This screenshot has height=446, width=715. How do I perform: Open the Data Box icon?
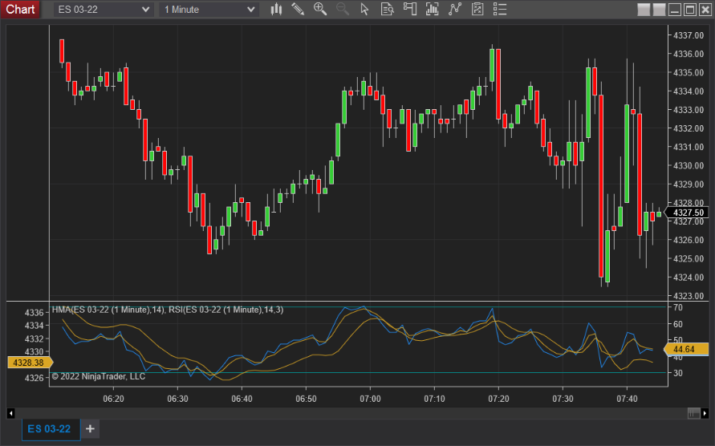pos(388,9)
